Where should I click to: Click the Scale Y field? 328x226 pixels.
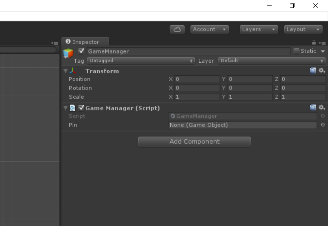(250, 97)
